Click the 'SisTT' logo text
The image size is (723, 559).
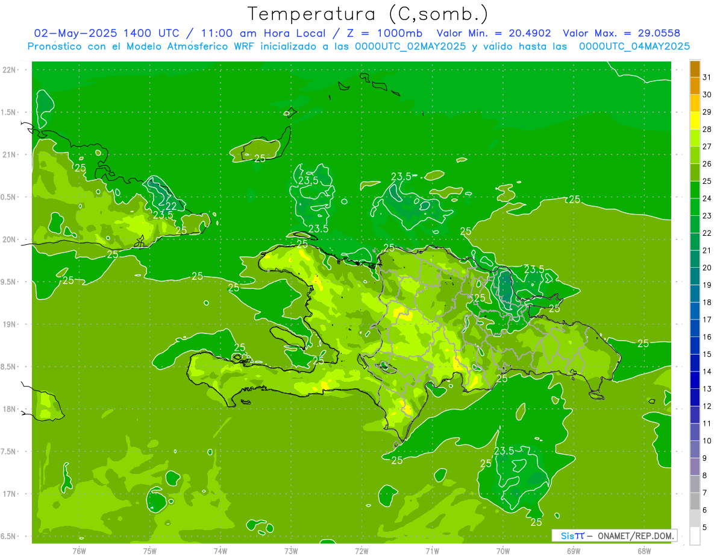tap(572, 535)
